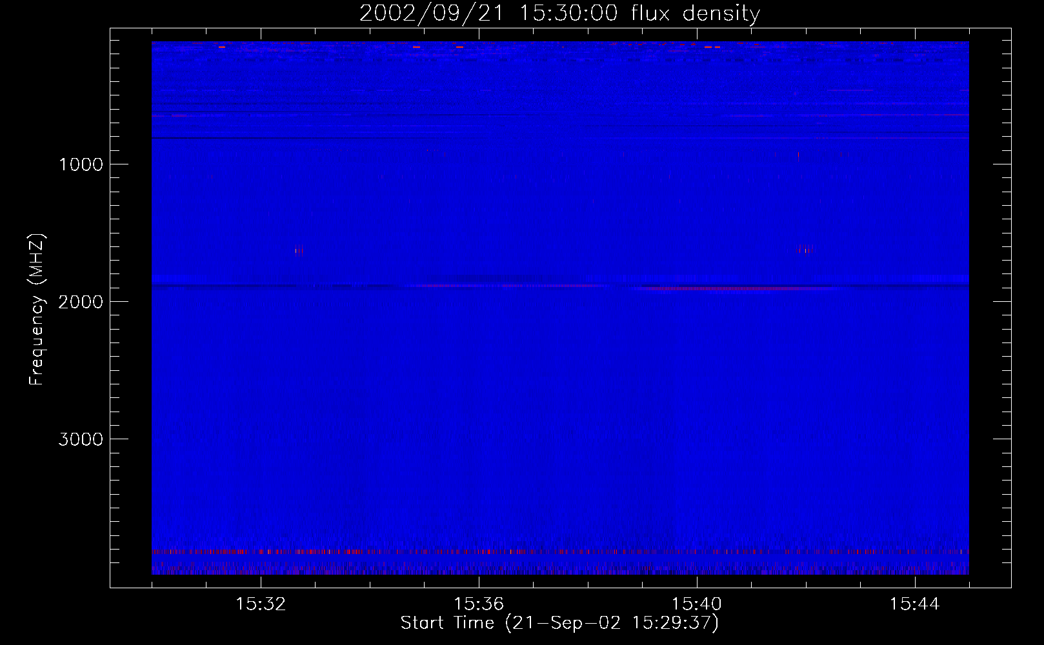Click the "Frequency (MHZ)" y-axis label
The height and width of the screenshot is (645, 1044).
coord(37,310)
